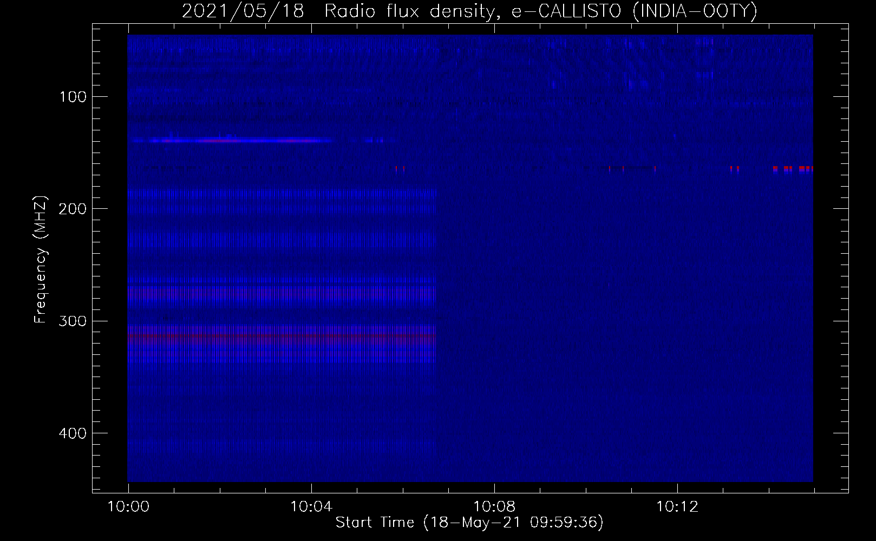The height and width of the screenshot is (541, 876).
Task: Click the 10:00 time tick label
Action: point(128,507)
